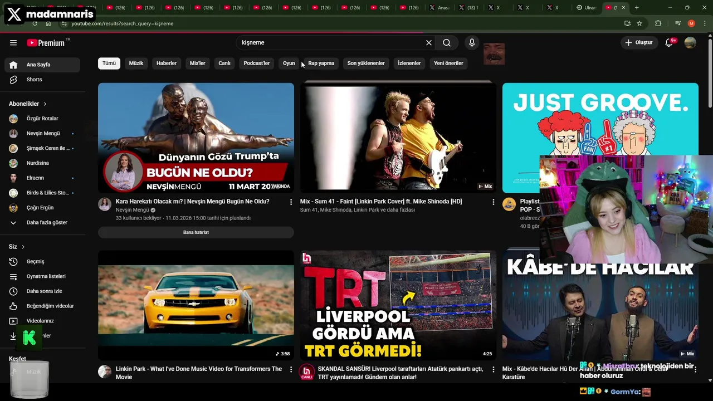Open Elraenn channel
This screenshot has width=713, height=401.
click(x=42, y=178)
